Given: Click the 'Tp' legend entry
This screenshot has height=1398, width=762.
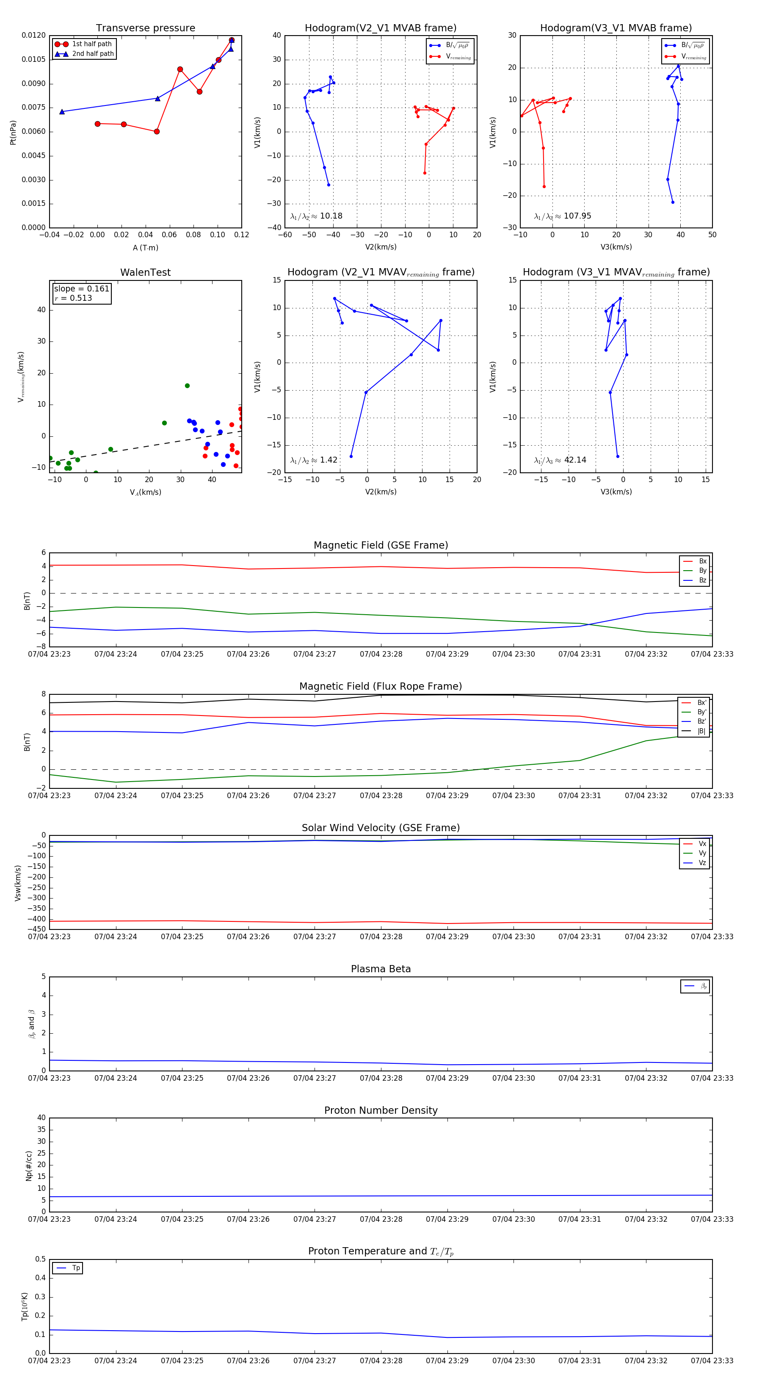Looking at the screenshot, I should pyautogui.click(x=68, y=1268).
